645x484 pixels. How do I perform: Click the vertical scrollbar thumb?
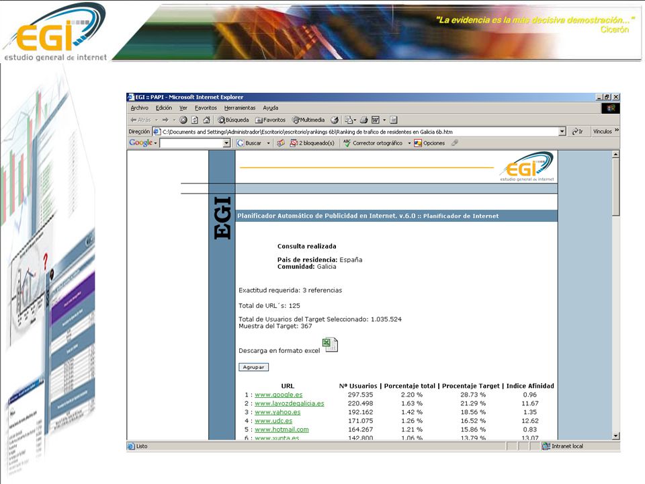616,187
